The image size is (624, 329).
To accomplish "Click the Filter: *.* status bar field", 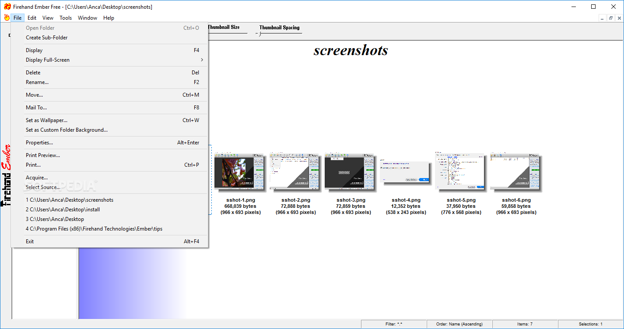I will (394, 324).
